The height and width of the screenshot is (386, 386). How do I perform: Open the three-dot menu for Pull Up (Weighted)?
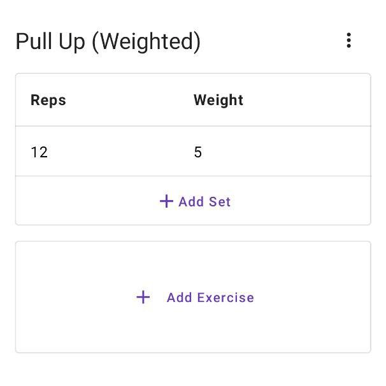(x=348, y=41)
